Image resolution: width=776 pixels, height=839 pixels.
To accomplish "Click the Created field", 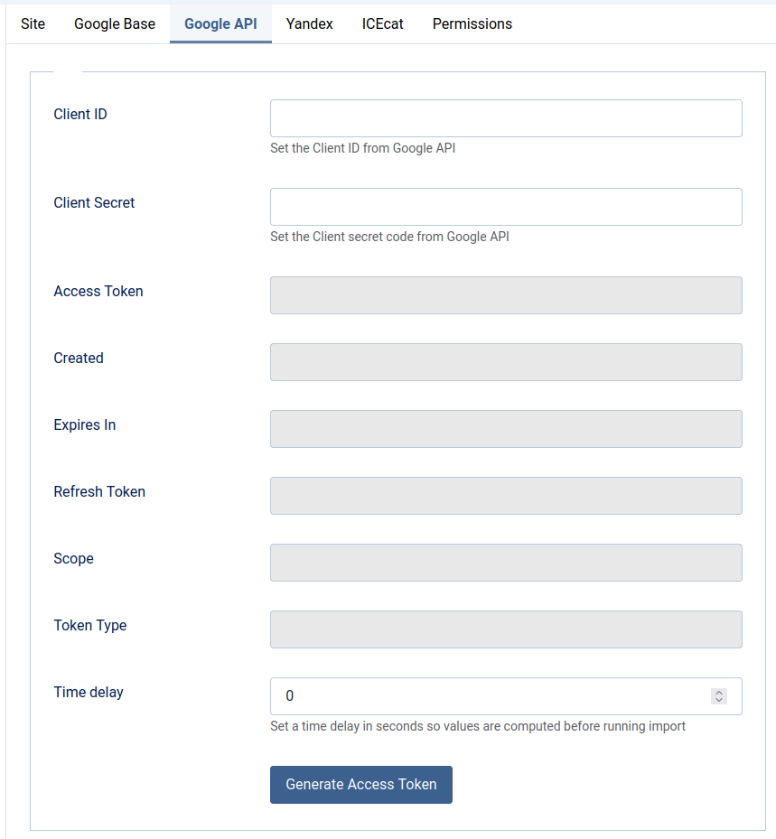I will click(505, 361).
